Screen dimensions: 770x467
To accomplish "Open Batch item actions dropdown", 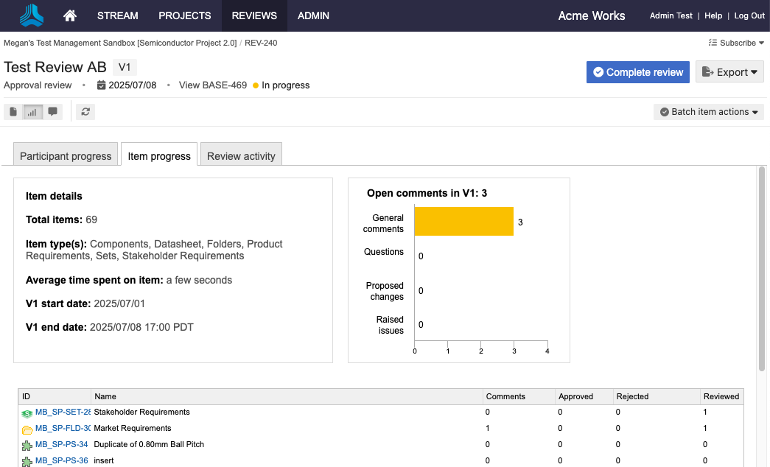I will [x=708, y=112].
